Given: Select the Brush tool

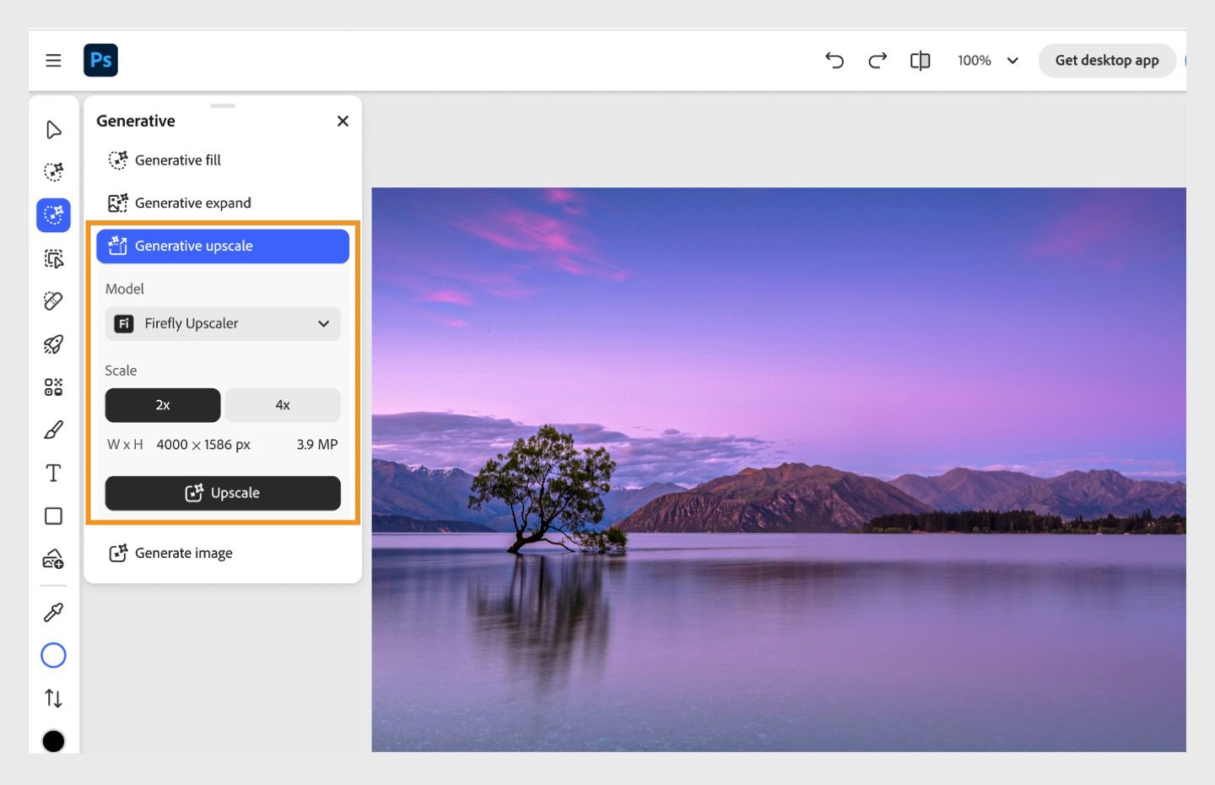Looking at the screenshot, I should (53, 430).
